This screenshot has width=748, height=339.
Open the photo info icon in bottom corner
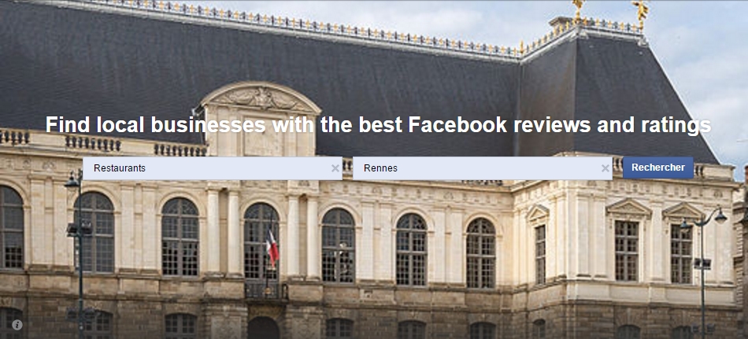[x=17, y=325]
